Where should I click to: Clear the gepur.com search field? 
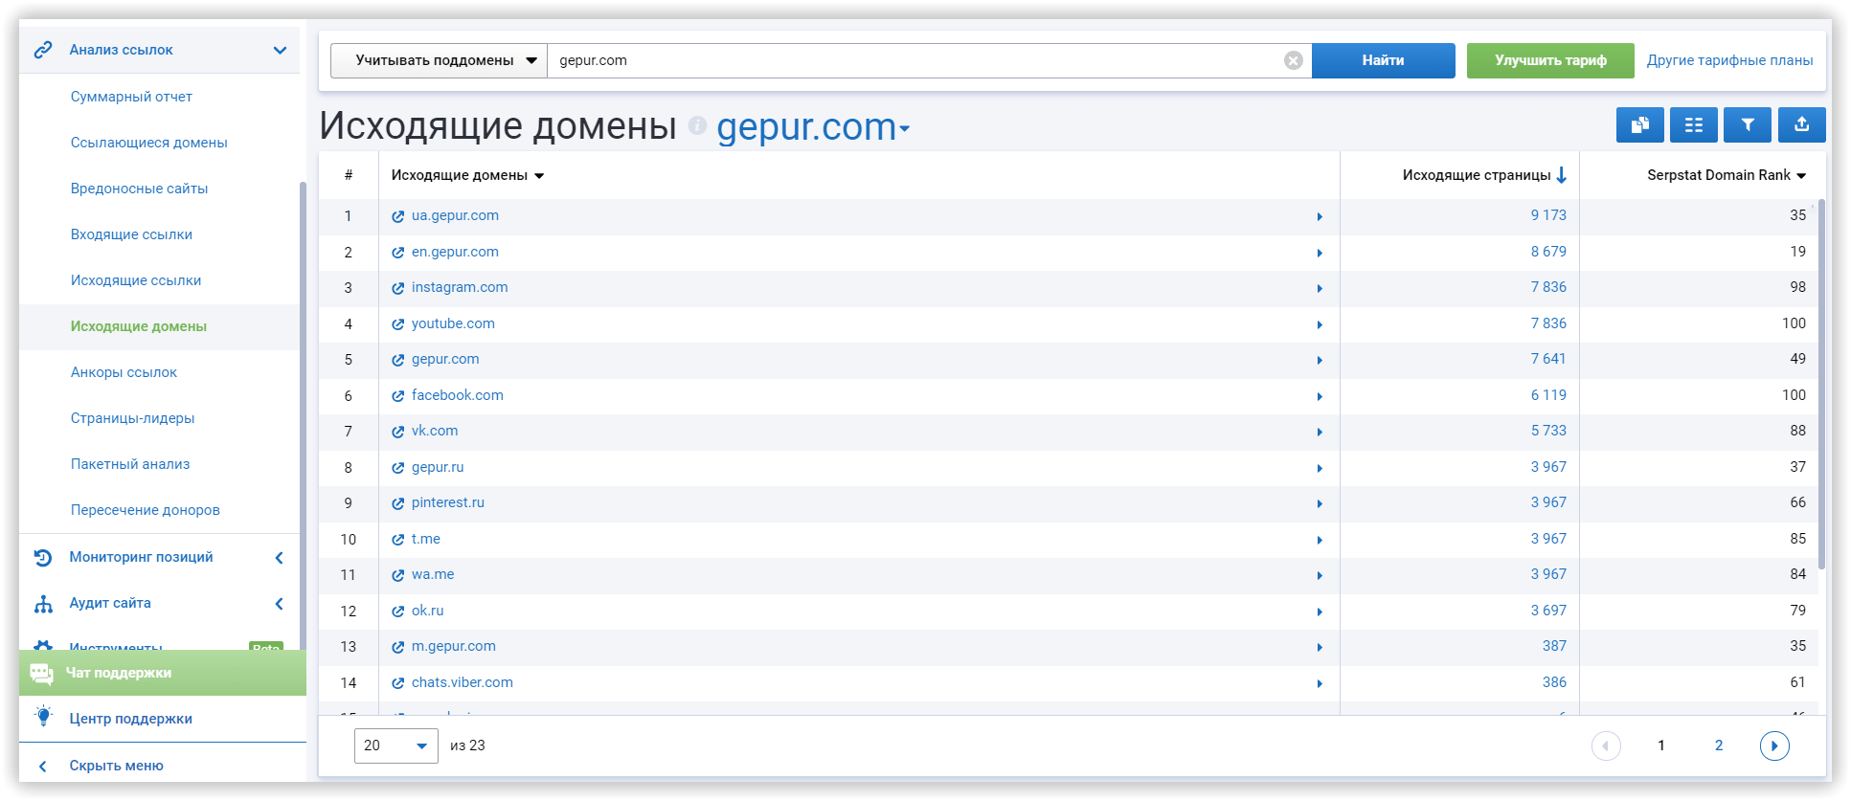1293,60
